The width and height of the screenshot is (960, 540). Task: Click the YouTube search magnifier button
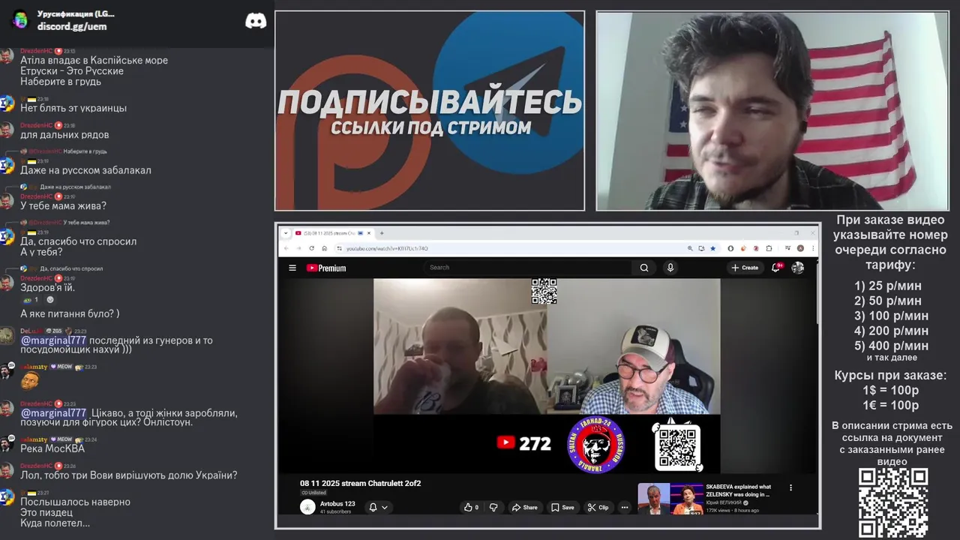tap(644, 268)
